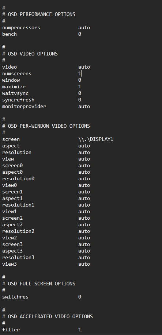Set cursor on window value 0

click(x=80, y=80)
